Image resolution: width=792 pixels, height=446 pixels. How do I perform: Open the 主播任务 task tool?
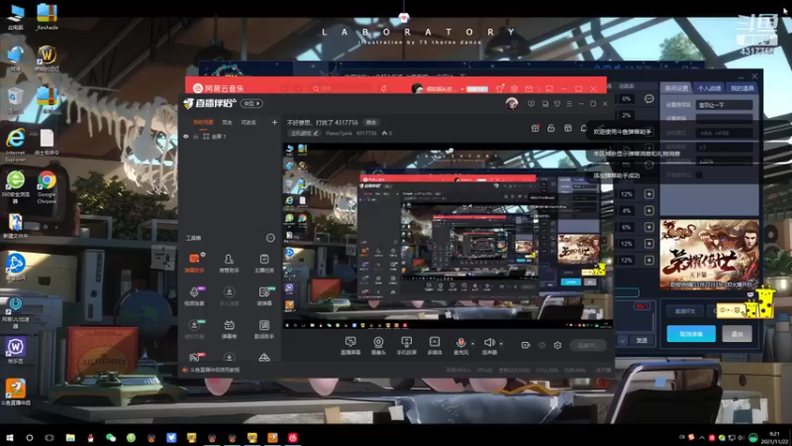[x=263, y=263]
